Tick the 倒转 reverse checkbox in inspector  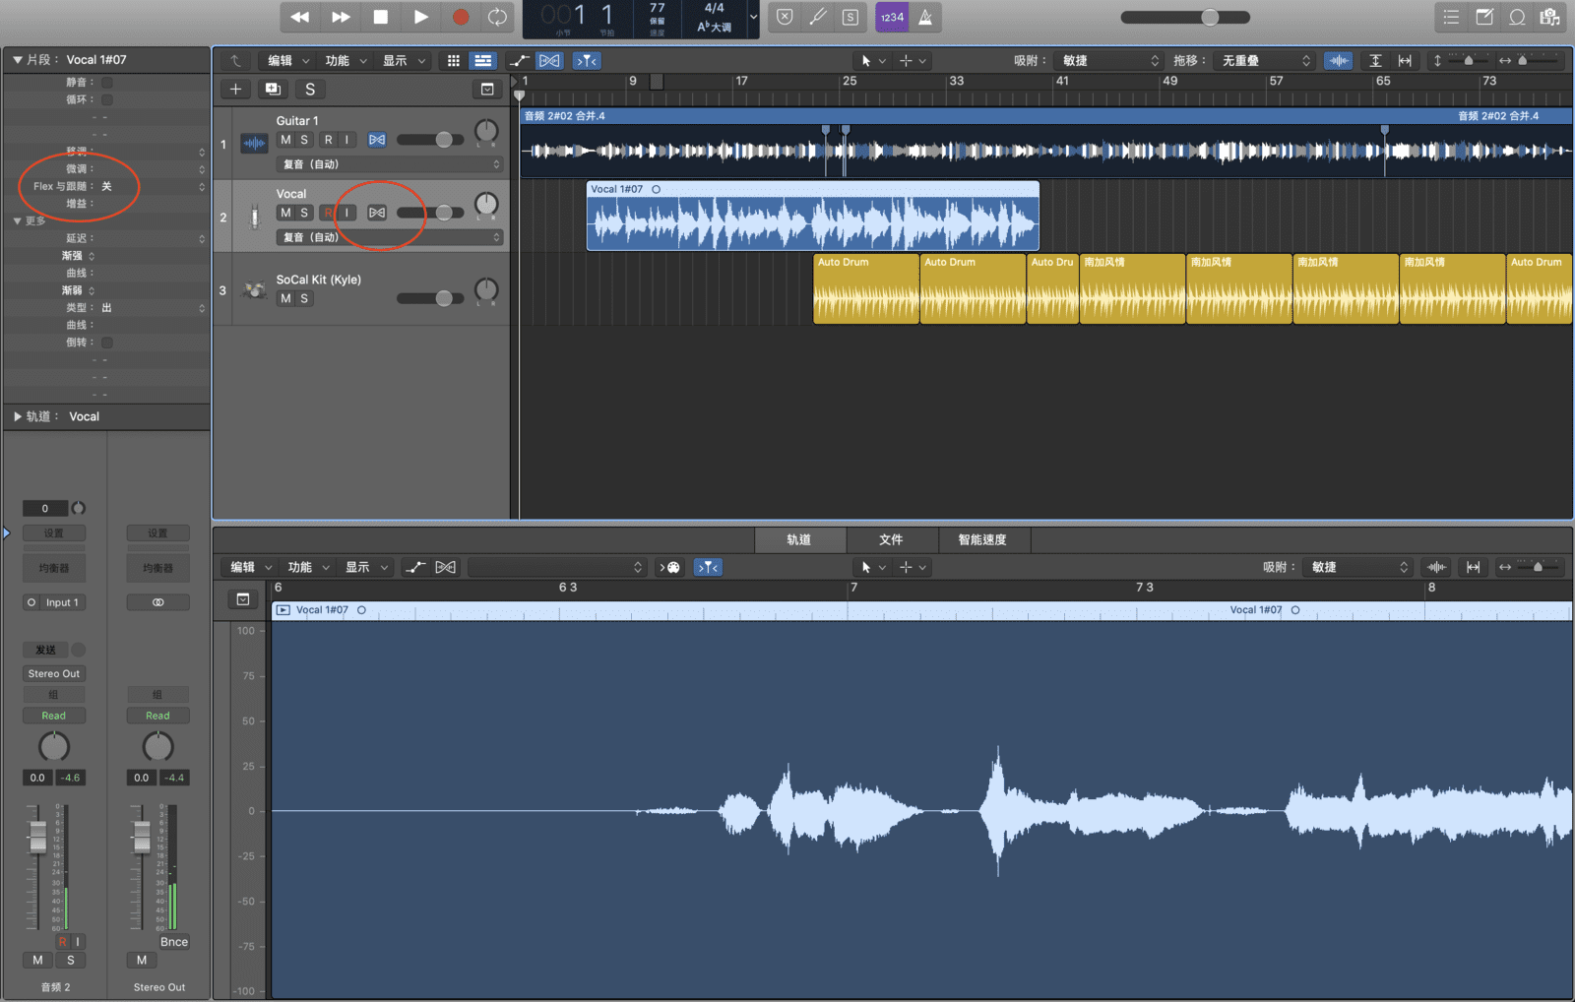click(x=107, y=343)
